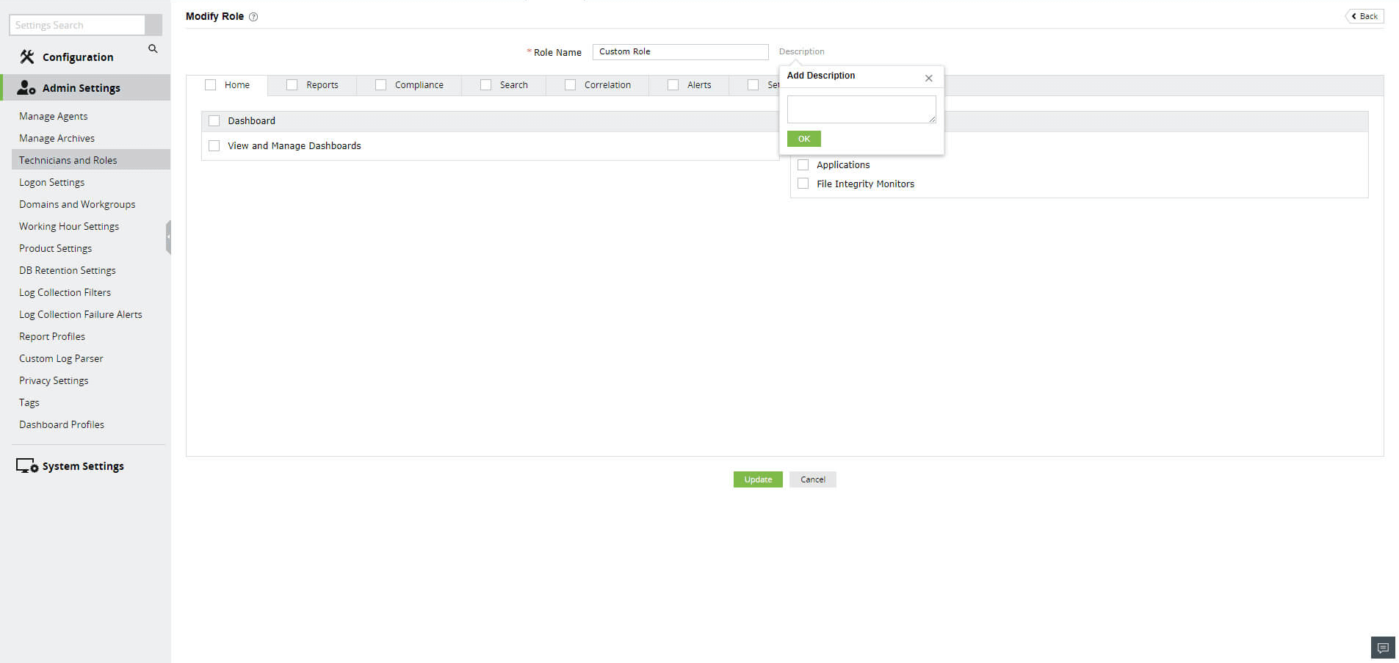Image resolution: width=1399 pixels, height=663 pixels.
Task: Open the chat feedback icon
Action: coord(1383,648)
